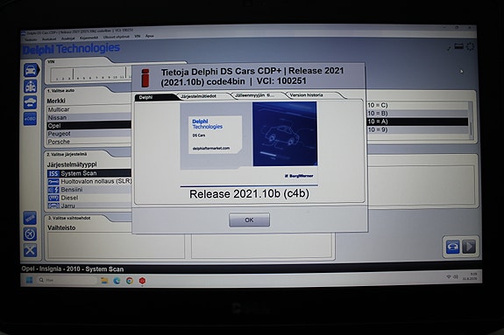This screenshot has width=504, height=335.
Task: Select the '10 = C)' year row
Action: (x=417, y=105)
